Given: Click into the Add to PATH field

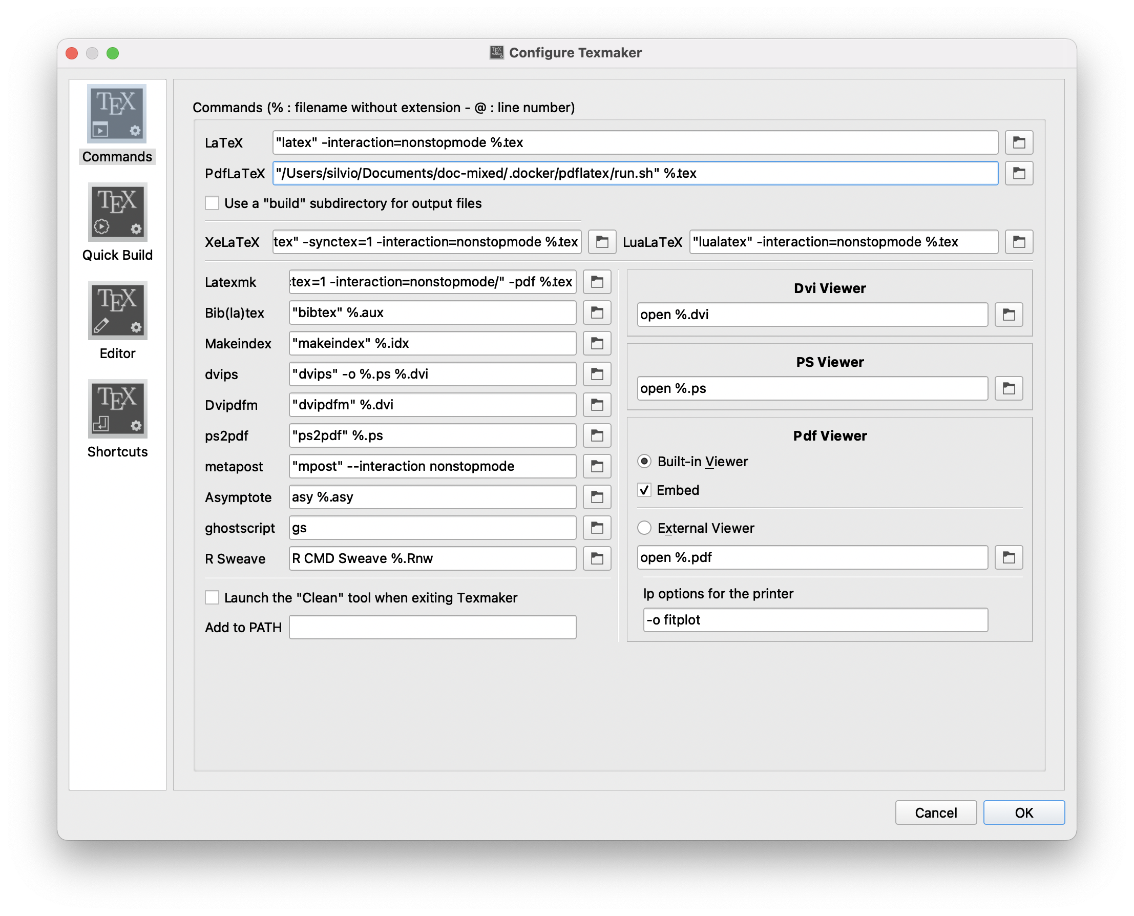Looking at the screenshot, I should point(432,627).
